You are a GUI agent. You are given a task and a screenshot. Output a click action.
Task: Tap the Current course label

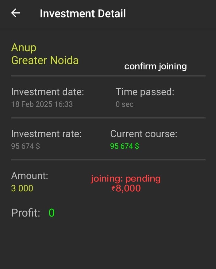pyautogui.click(x=144, y=134)
